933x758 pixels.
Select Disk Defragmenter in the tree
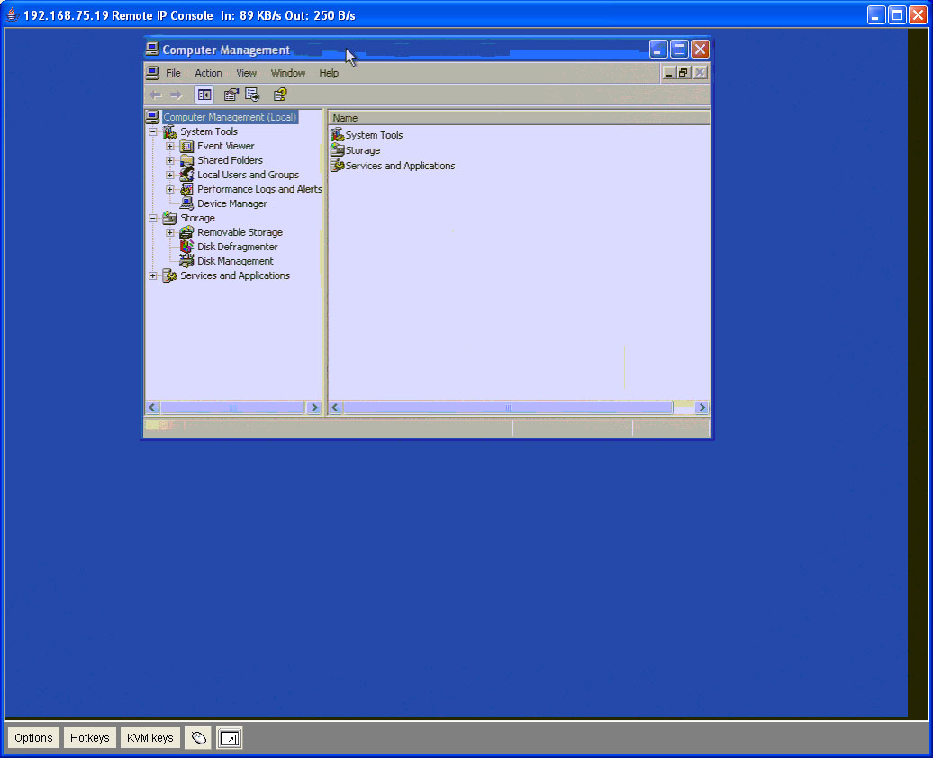tap(238, 247)
